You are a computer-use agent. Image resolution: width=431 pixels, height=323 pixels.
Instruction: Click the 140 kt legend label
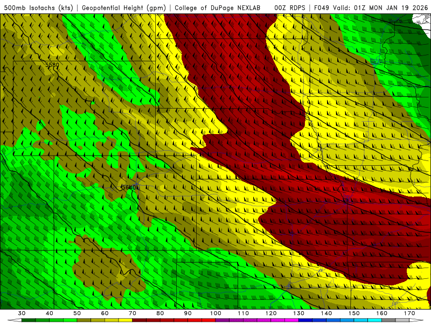[326, 313]
